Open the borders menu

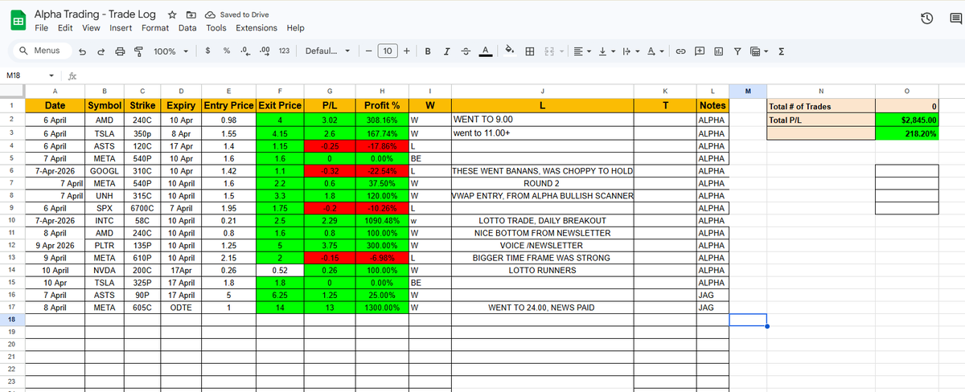[x=530, y=51]
